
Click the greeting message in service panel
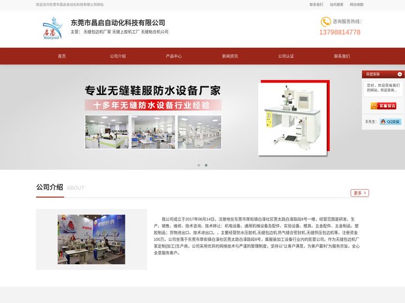(383, 88)
